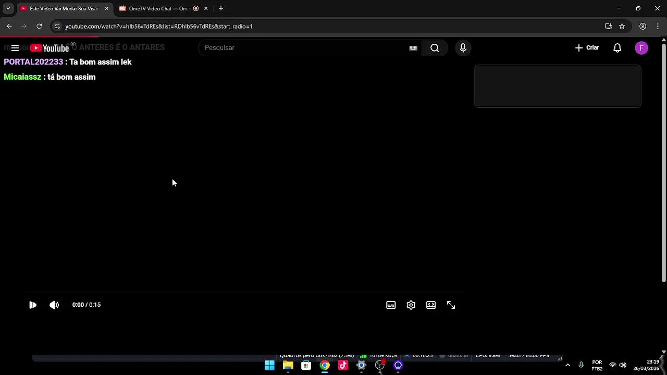Open the Chrome profile icon
Viewport: 667px width, 375px height.
tap(643, 26)
